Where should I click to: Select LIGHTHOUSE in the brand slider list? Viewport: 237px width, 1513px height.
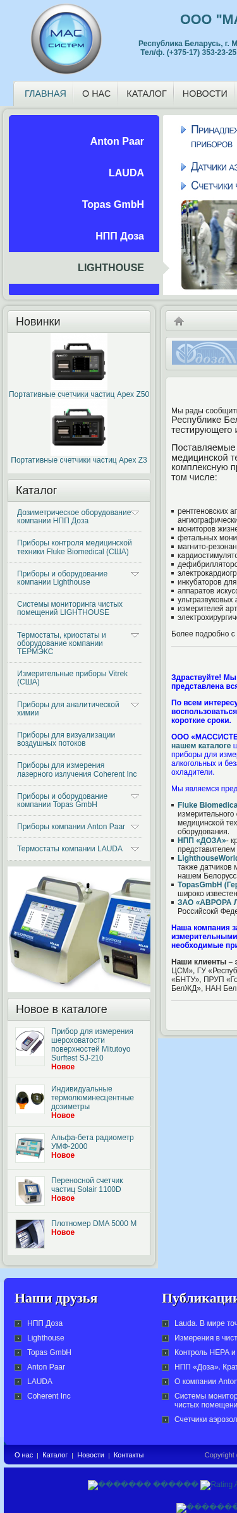[x=111, y=267]
